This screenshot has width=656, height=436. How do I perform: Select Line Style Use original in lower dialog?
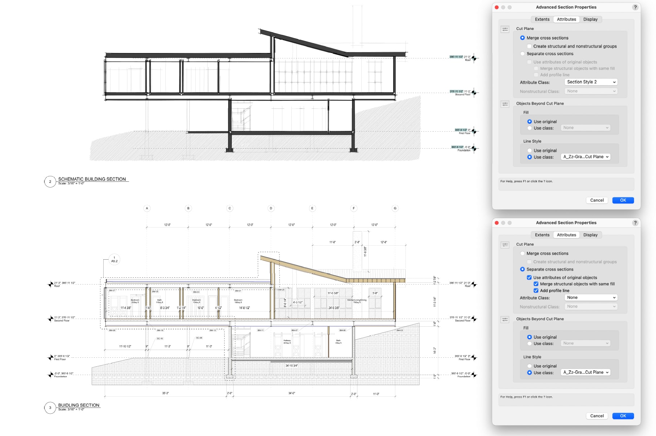pyautogui.click(x=530, y=366)
